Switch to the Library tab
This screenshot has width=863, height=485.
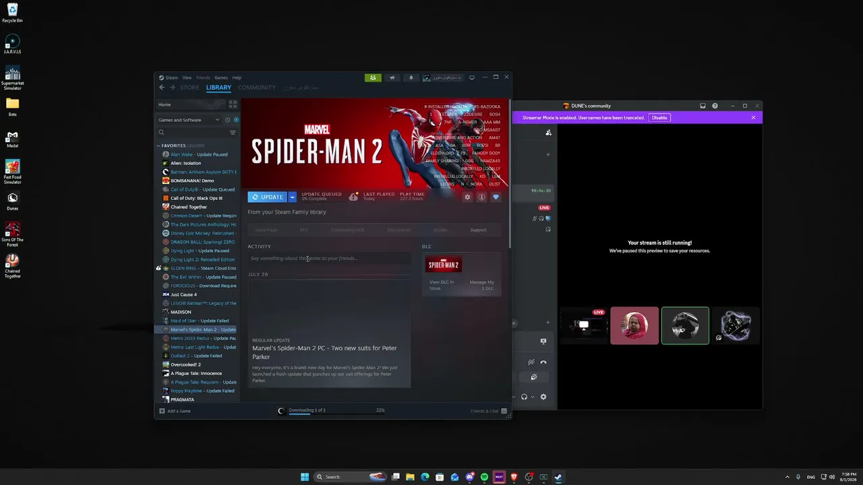(x=218, y=88)
